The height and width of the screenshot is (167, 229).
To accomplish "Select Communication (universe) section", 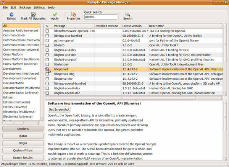I will click(21, 49).
